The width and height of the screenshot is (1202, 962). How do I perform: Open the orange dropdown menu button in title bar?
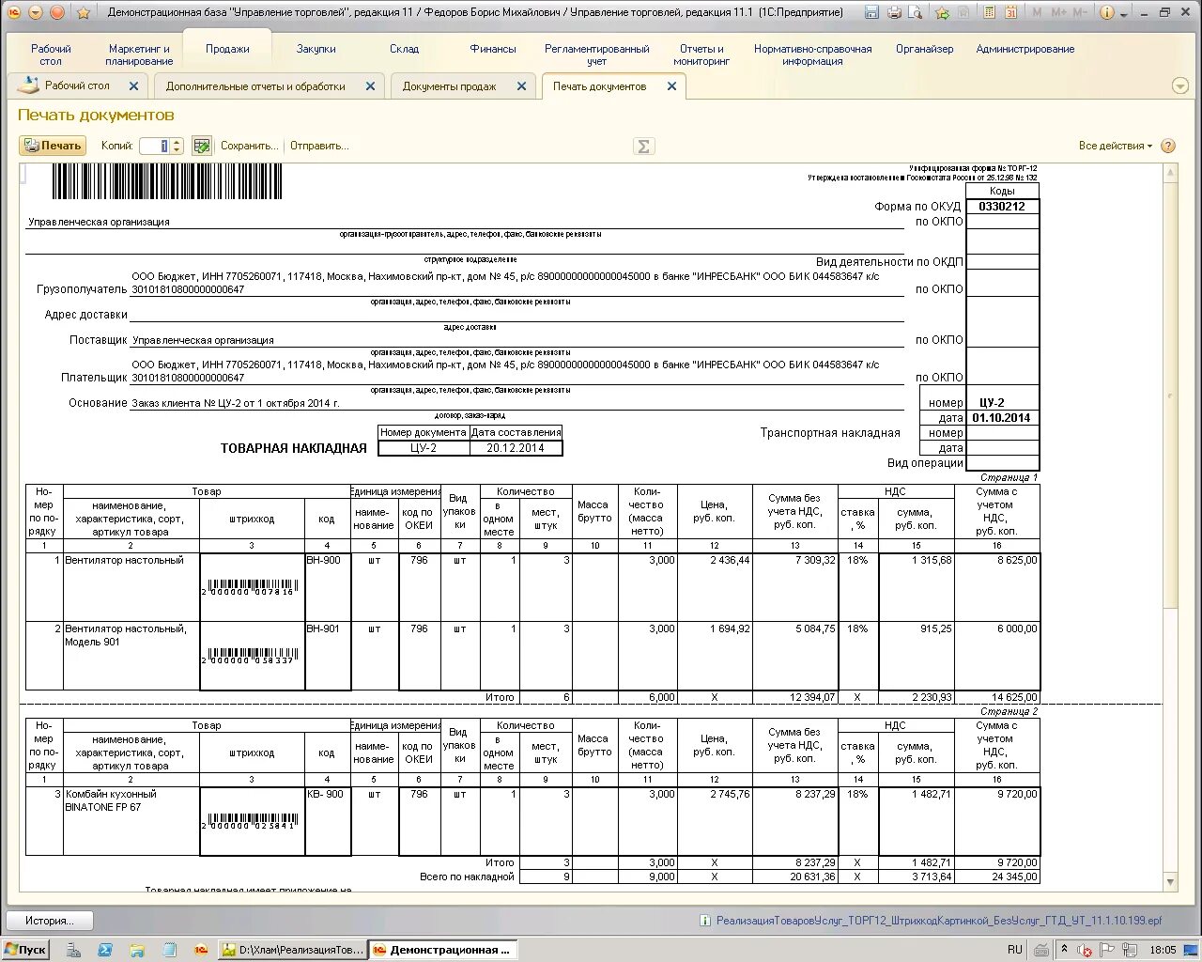[x=36, y=12]
